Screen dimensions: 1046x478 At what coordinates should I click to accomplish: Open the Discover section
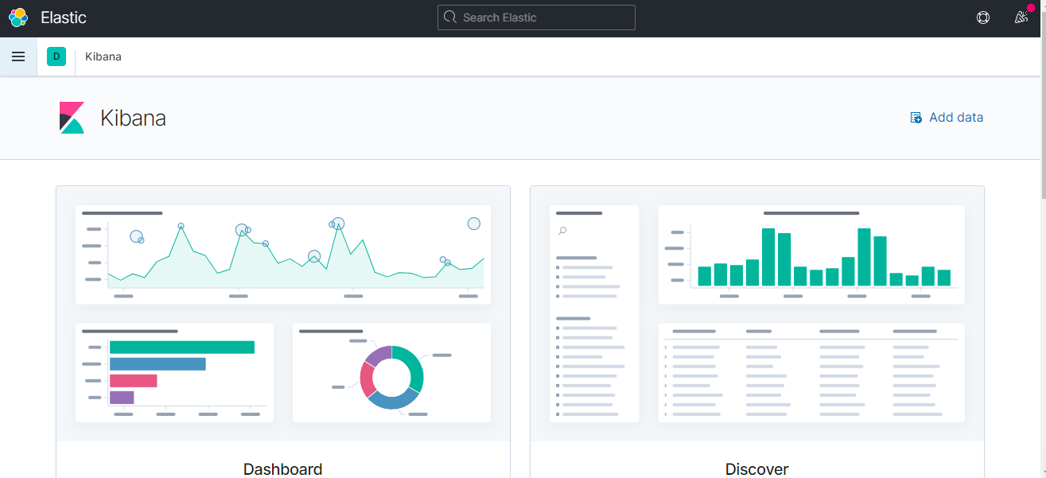pyautogui.click(x=756, y=469)
